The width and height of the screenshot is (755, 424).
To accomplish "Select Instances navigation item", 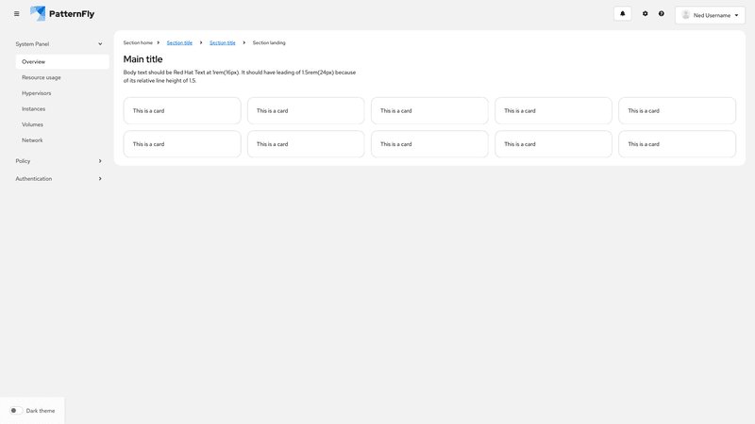I will coord(34,109).
